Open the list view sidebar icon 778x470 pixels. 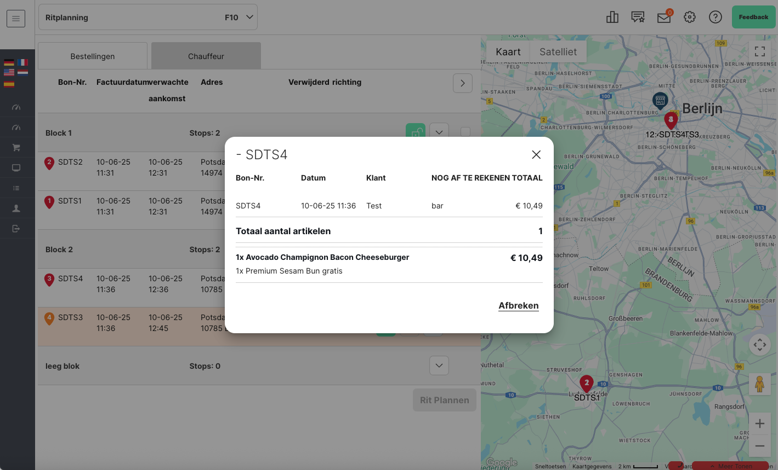[x=16, y=188]
